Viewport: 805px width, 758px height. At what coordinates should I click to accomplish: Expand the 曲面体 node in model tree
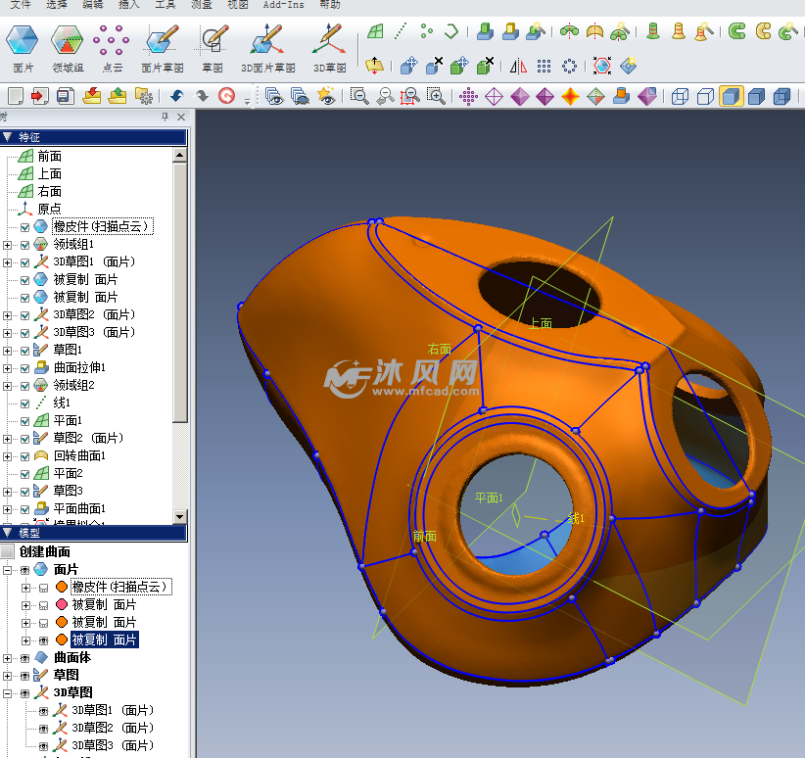click(x=9, y=657)
